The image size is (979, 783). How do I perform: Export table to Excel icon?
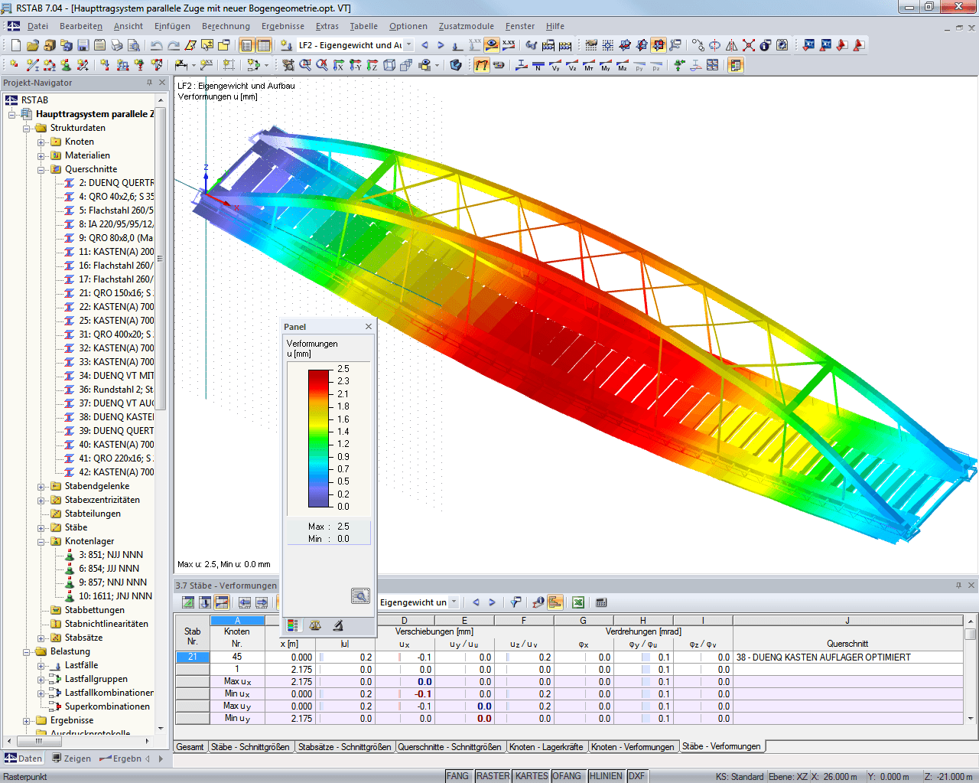[578, 602]
